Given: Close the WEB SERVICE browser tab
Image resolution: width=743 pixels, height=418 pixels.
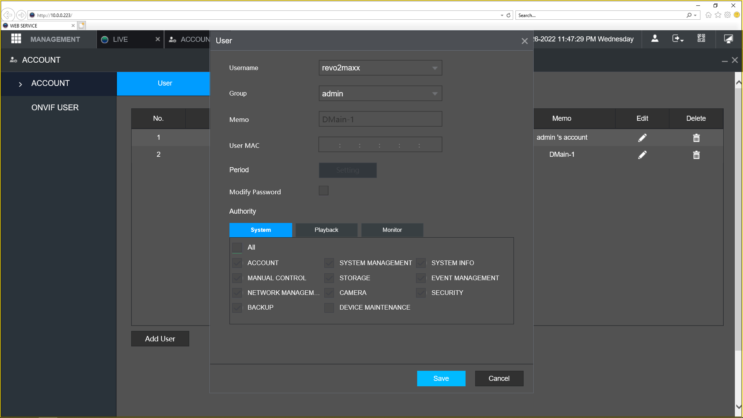Looking at the screenshot, I should 73,26.
